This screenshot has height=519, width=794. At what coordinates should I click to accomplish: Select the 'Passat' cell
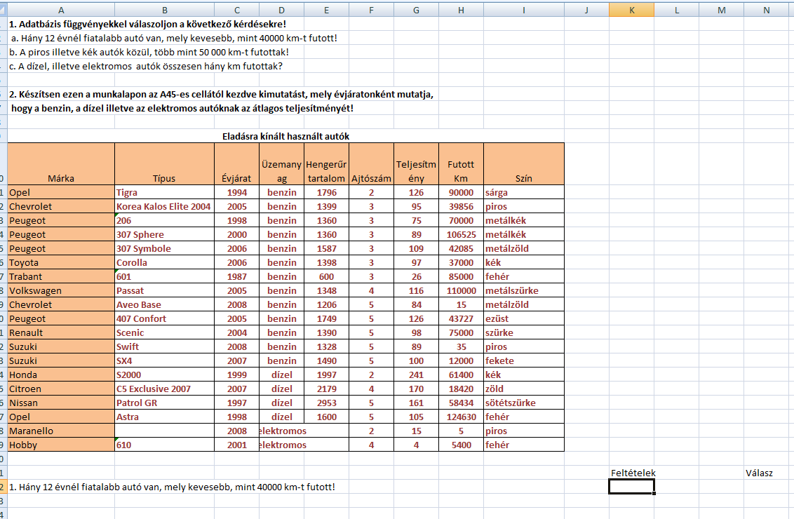point(165,290)
